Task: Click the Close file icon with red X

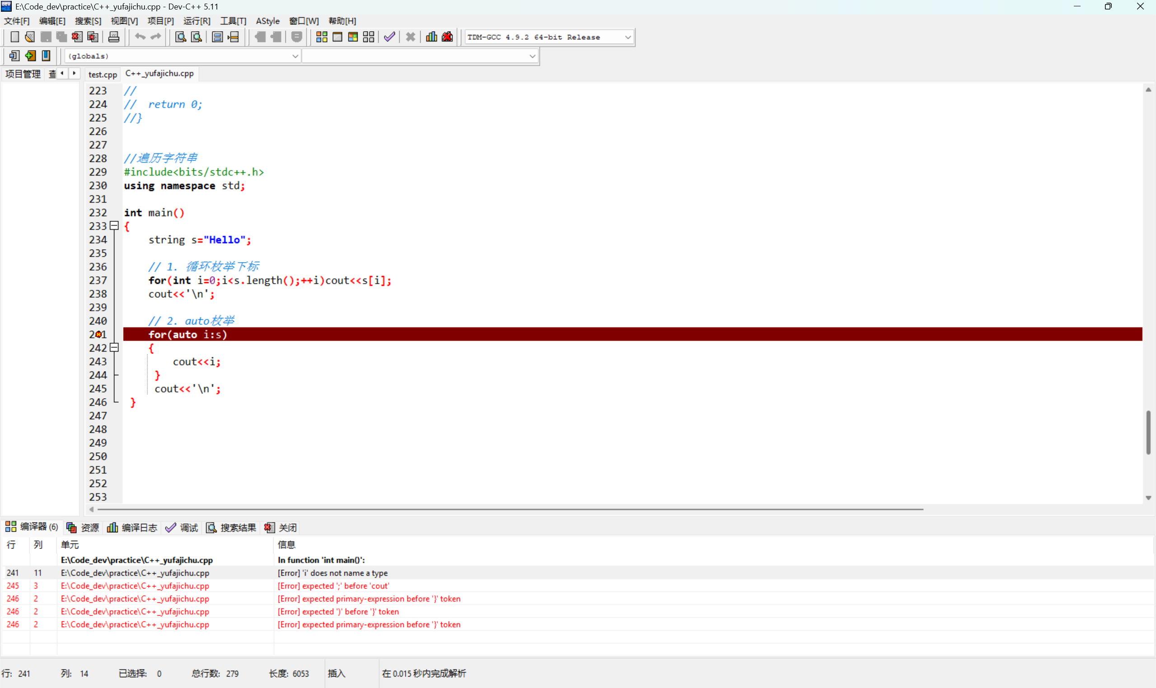Action: tap(77, 37)
